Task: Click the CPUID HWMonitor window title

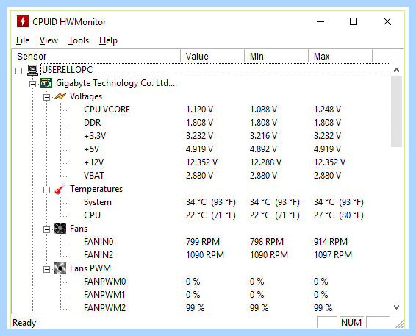Action: pyautogui.click(x=69, y=22)
